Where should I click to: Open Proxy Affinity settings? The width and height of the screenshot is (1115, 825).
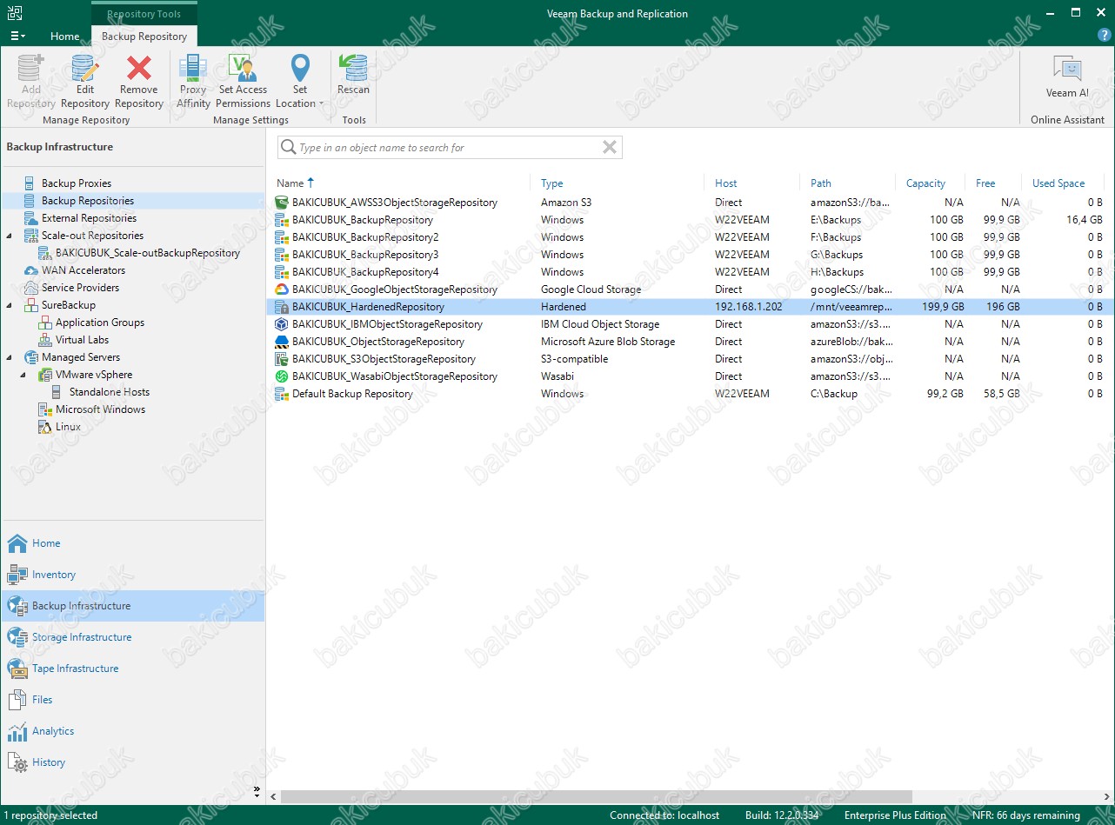193,82
